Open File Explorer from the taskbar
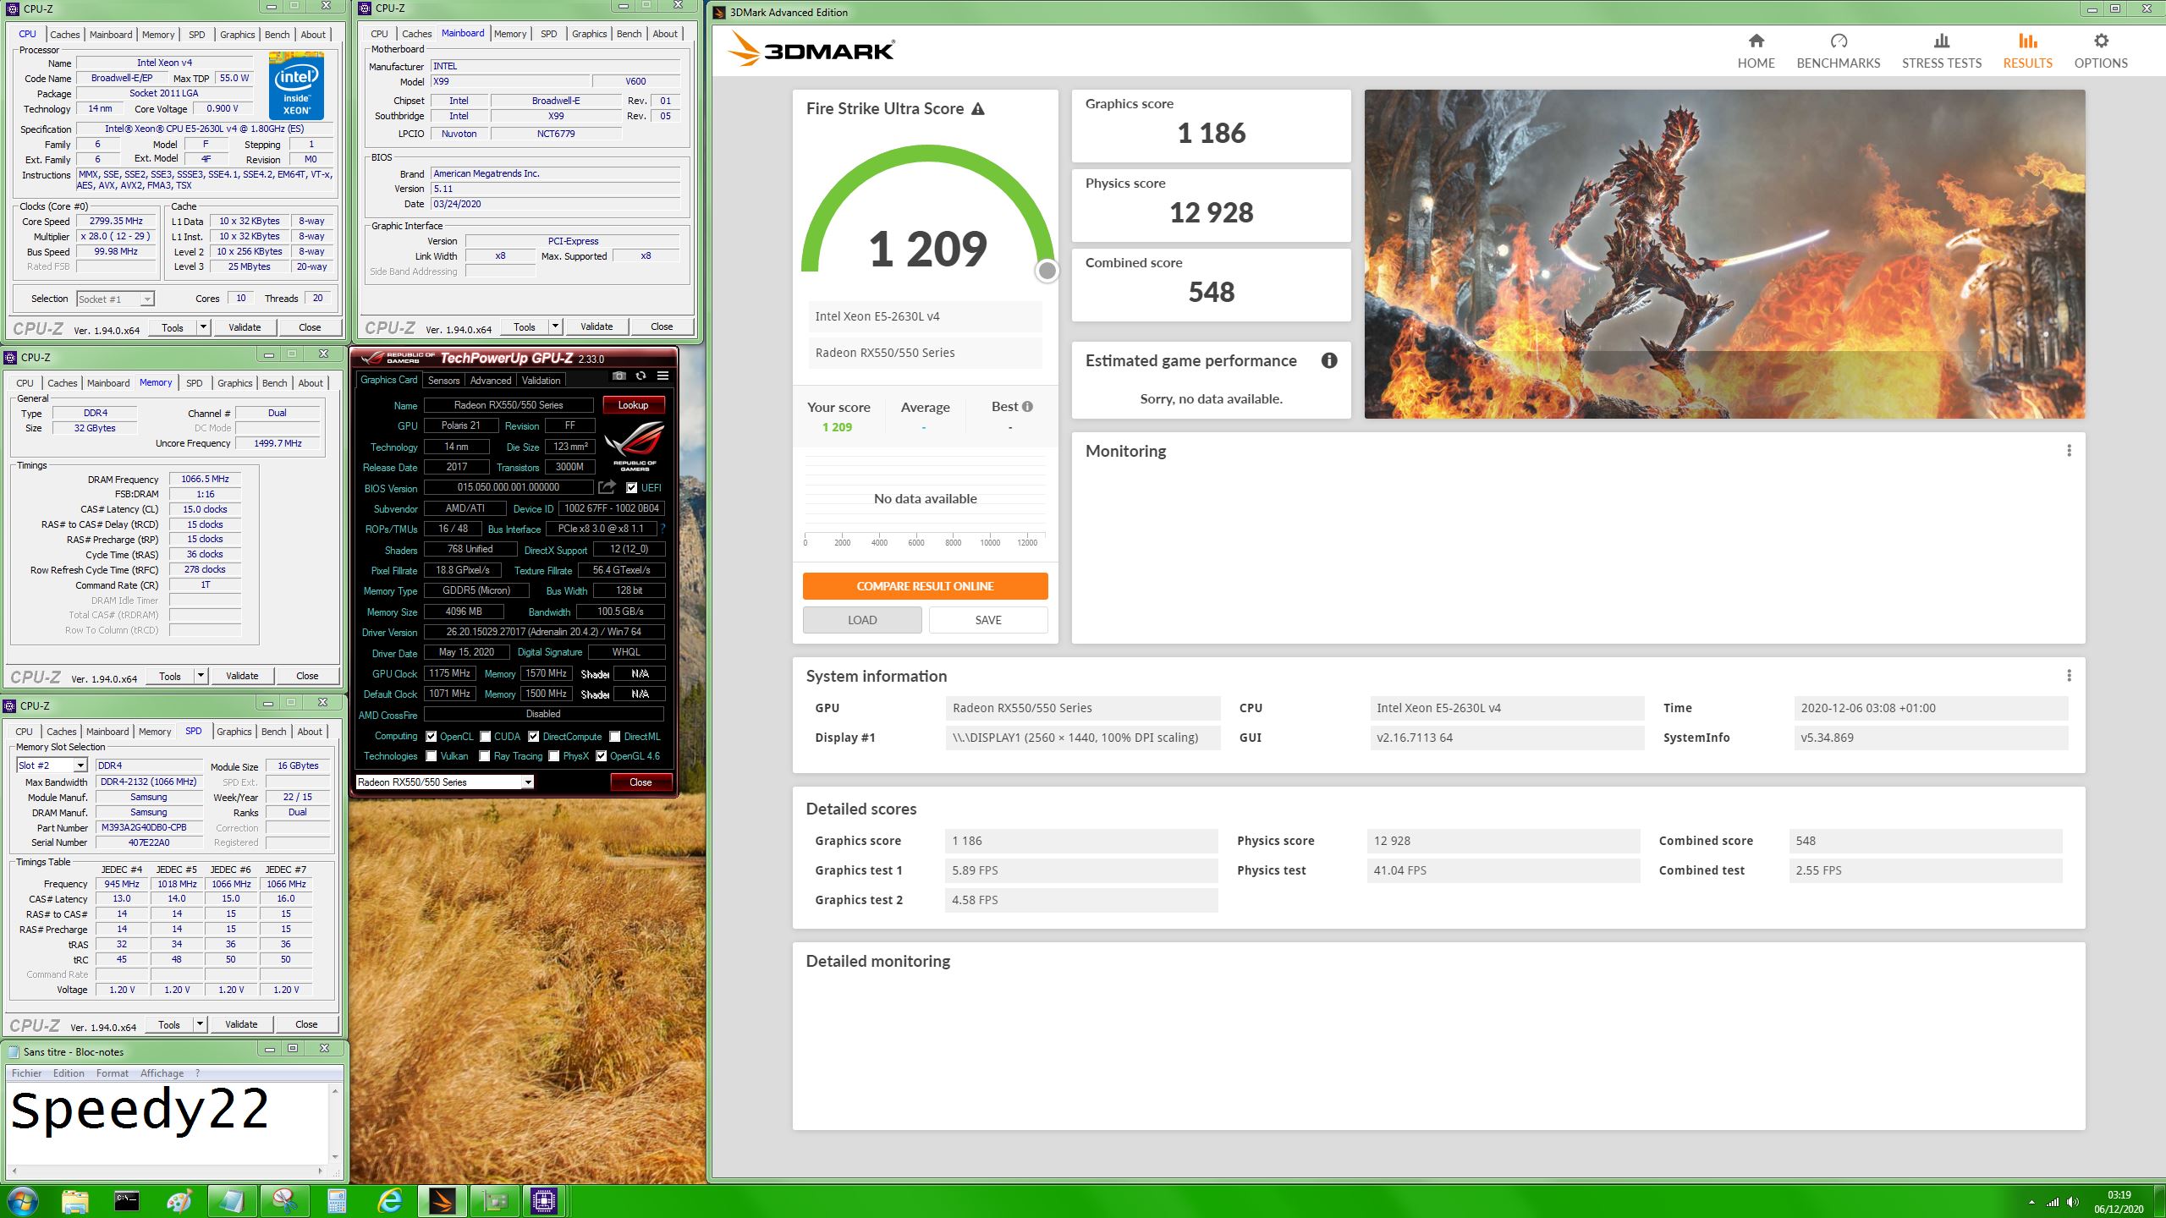The width and height of the screenshot is (2166, 1218). [x=74, y=1201]
